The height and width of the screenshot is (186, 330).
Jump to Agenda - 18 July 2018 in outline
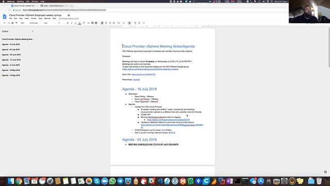click(11, 44)
